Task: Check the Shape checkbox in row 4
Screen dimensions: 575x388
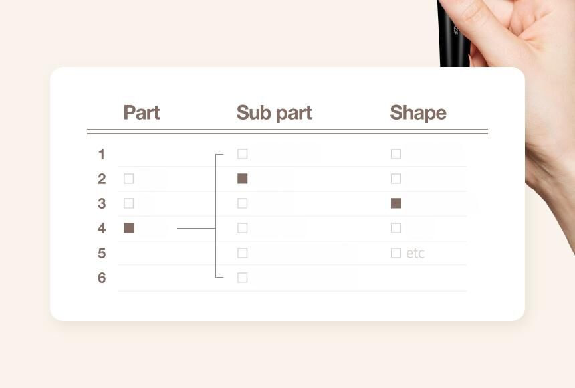Action: pos(396,228)
